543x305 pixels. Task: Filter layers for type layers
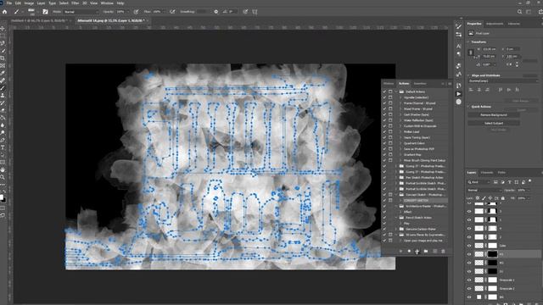509,182
